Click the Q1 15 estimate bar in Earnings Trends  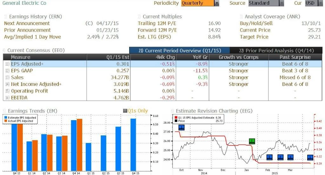tap(89, 157)
